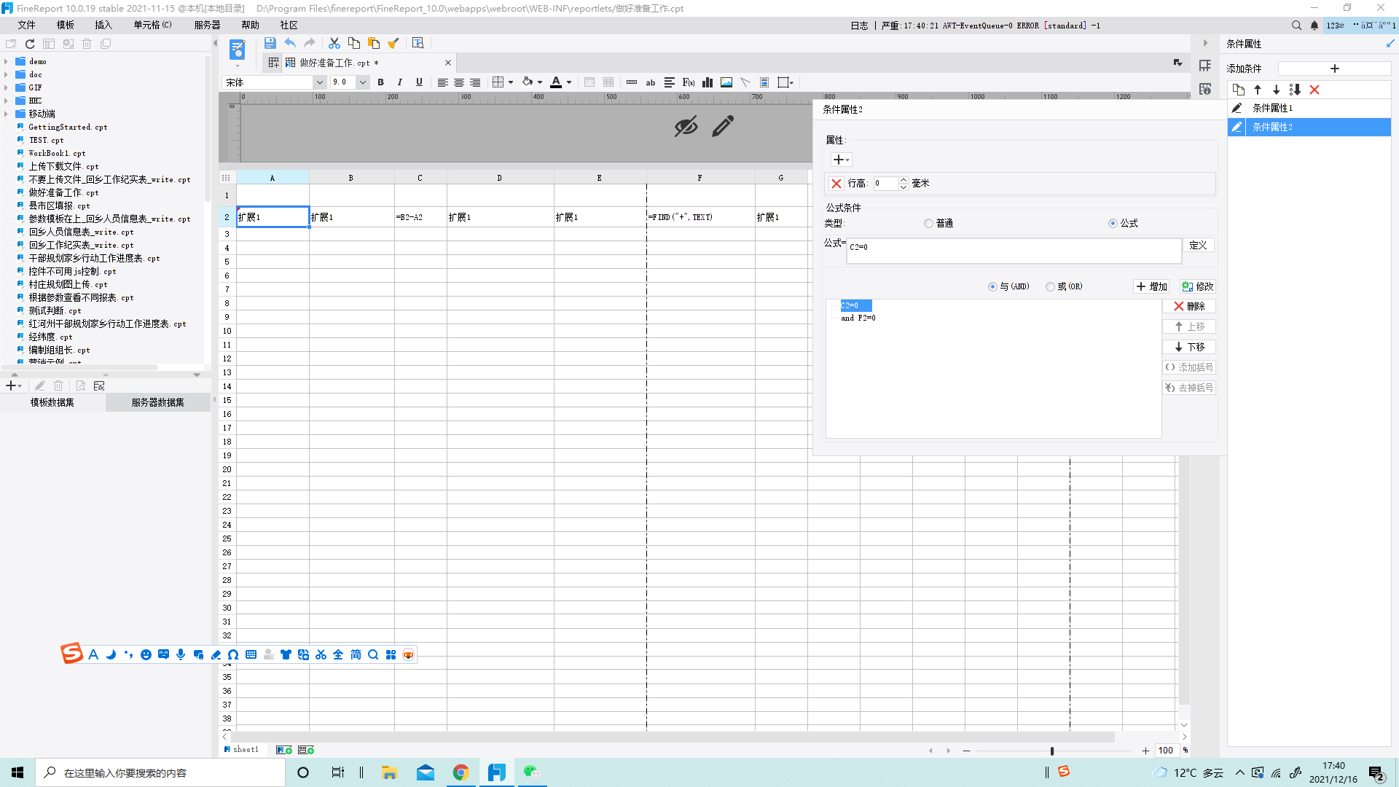
Task: Insert a formula with F(x) icon
Action: [x=688, y=82]
